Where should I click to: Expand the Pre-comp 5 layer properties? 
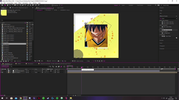(7, 72)
